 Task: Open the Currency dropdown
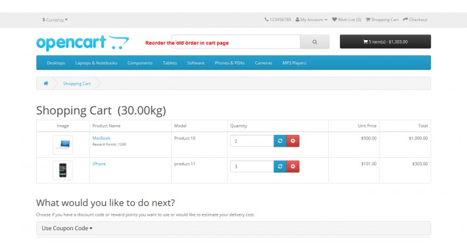click(x=55, y=20)
